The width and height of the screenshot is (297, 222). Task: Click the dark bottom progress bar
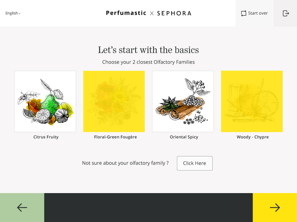148,208
